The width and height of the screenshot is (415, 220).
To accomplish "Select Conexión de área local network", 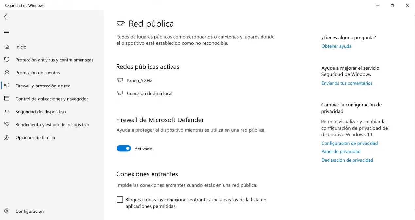I will 149,93.
